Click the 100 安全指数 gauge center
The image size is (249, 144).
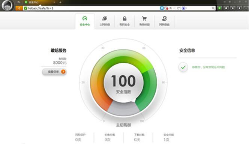click(x=123, y=83)
